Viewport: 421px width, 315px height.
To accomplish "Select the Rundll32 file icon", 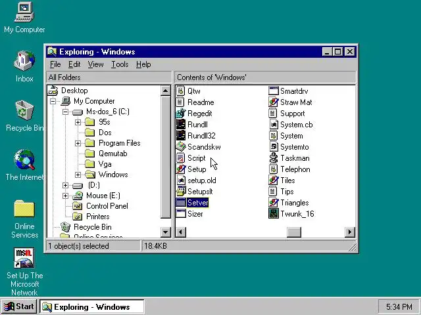I will pyautogui.click(x=180, y=136).
